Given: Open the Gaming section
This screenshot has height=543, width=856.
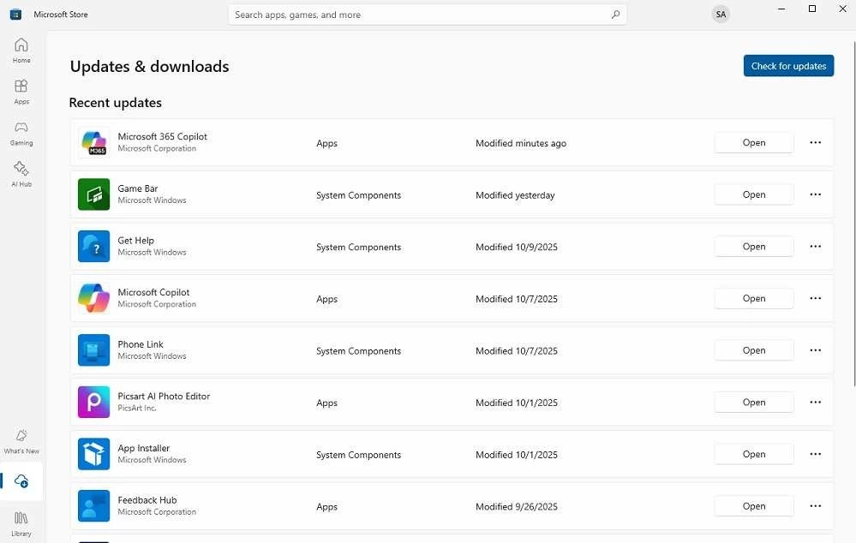Looking at the screenshot, I should pos(21,132).
